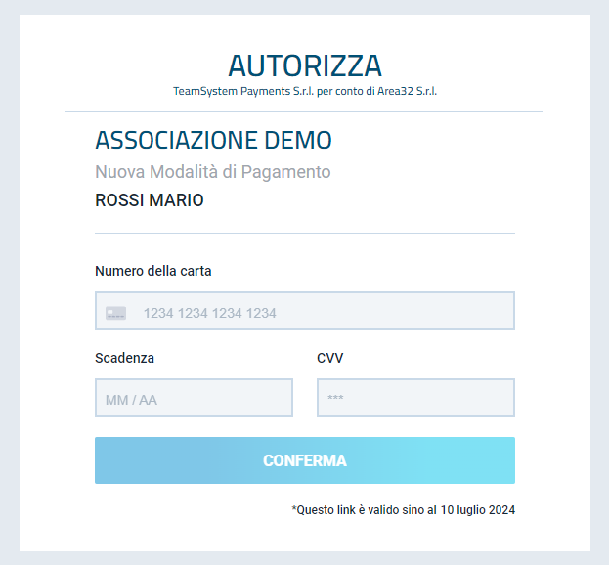Click the Scadenza MM / AA expiry field
609x565 pixels.
tap(194, 398)
